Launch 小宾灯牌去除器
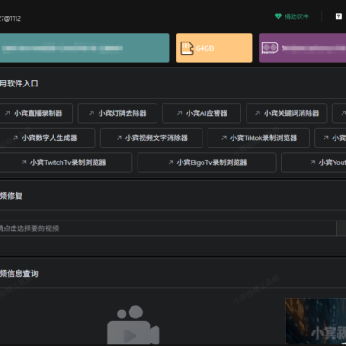346x346 pixels. coord(118,113)
